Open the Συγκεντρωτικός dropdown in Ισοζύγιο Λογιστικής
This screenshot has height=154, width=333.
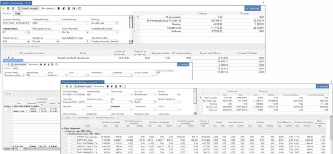tap(87, 32)
